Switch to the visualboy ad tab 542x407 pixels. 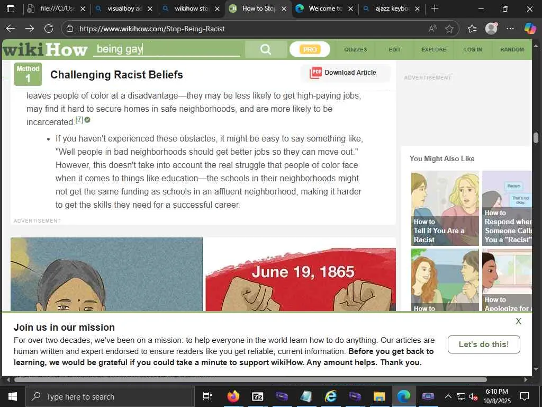pyautogui.click(x=124, y=8)
